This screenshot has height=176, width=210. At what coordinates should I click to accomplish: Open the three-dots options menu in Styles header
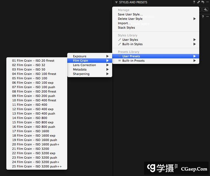pos(207,2)
